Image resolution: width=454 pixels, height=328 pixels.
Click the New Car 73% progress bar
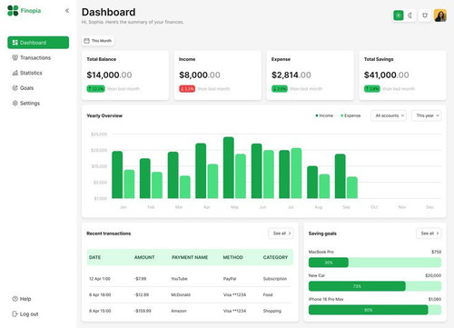pyautogui.click(x=375, y=286)
